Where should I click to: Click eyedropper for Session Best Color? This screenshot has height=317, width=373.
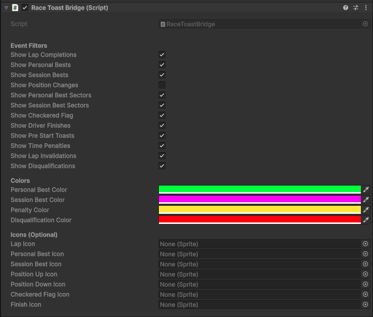(366, 200)
